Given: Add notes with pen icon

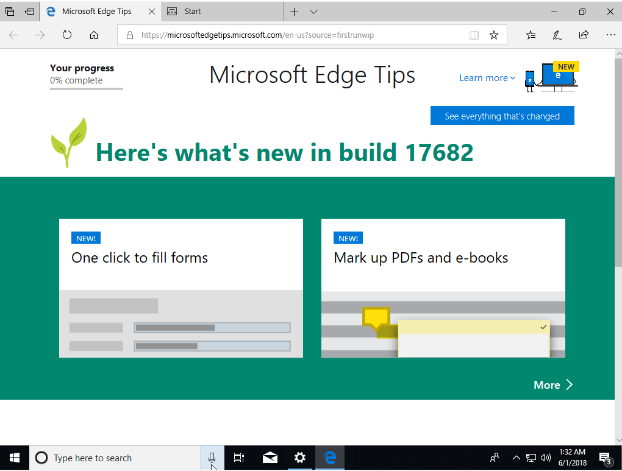Looking at the screenshot, I should [557, 35].
